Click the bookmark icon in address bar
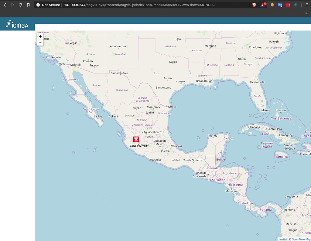The image size is (311, 241). (28, 5)
